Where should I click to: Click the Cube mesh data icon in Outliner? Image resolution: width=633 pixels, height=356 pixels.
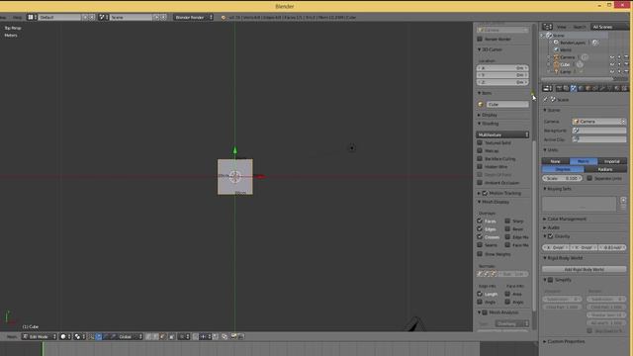point(580,64)
